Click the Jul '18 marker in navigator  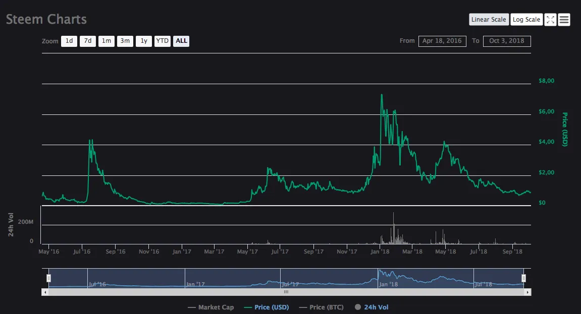pos(484,284)
